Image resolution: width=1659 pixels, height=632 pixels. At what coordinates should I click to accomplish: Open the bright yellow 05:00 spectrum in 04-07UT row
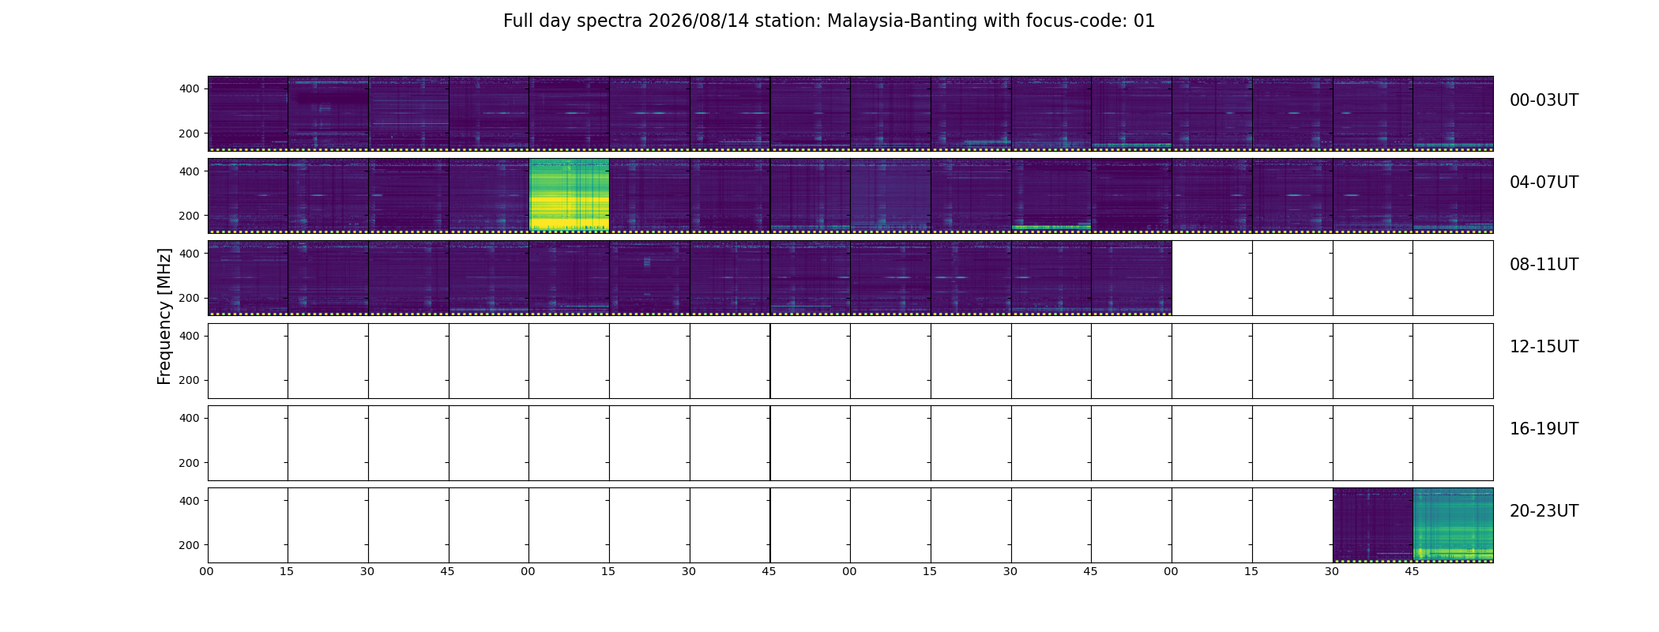pyautogui.click(x=569, y=195)
